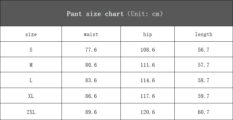Viewport: 233px width, 120px height.
Task: Click the XL size row label
Action: pyautogui.click(x=31, y=96)
